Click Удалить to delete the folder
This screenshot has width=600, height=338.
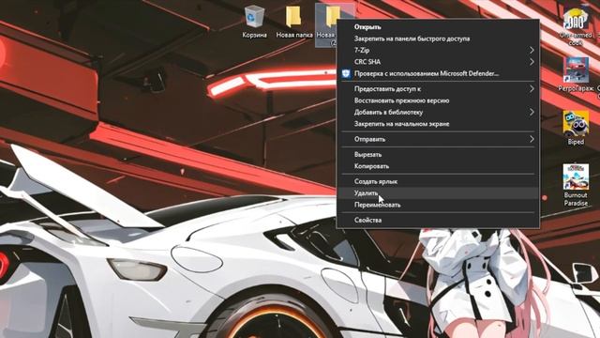click(x=438, y=193)
